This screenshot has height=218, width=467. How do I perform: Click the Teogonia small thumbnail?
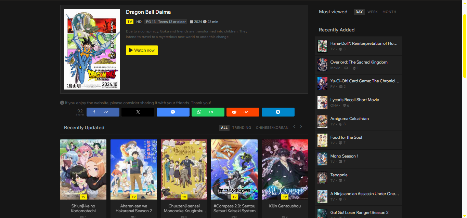pyautogui.click(x=322, y=178)
